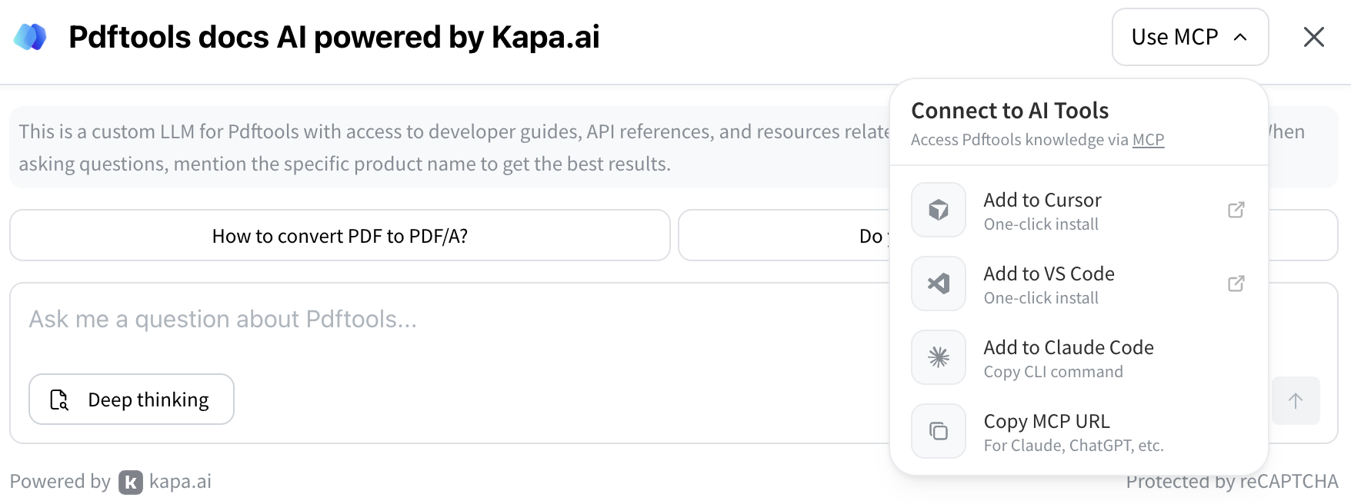This screenshot has width=1351, height=504.
Task: Click external link icon for Cursor
Action: coord(1236,210)
